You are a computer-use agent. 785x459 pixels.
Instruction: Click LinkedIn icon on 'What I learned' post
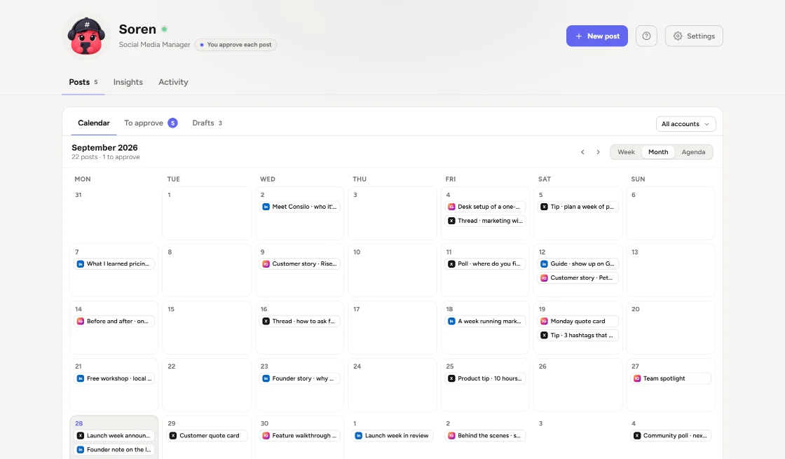point(80,263)
